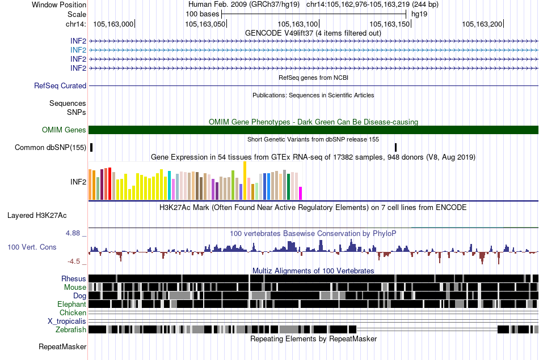Click the Elephant alignment label
539x360 pixels.
[72, 304]
